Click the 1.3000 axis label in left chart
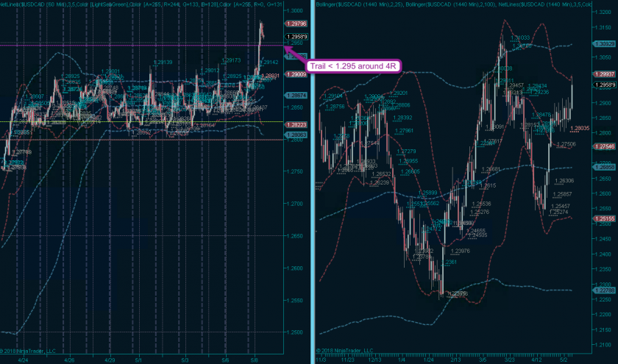This screenshot has width=618, height=364. coord(295,10)
